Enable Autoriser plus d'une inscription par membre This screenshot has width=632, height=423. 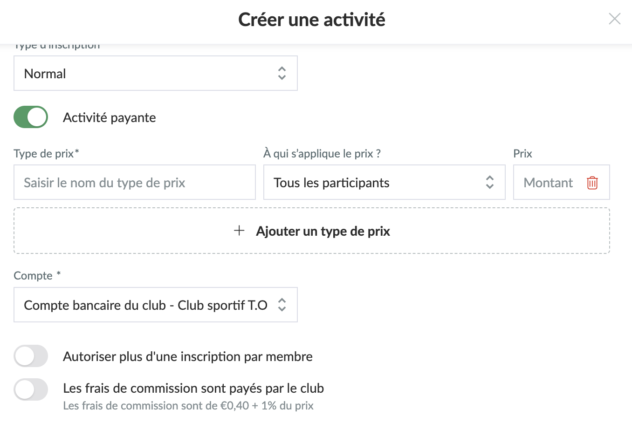click(x=31, y=356)
